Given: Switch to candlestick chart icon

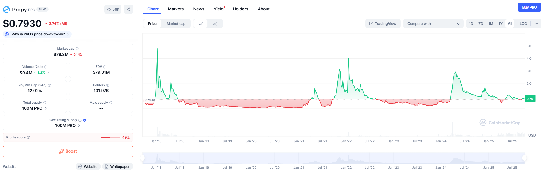Looking at the screenshot, I should click(x=215, y=24).
